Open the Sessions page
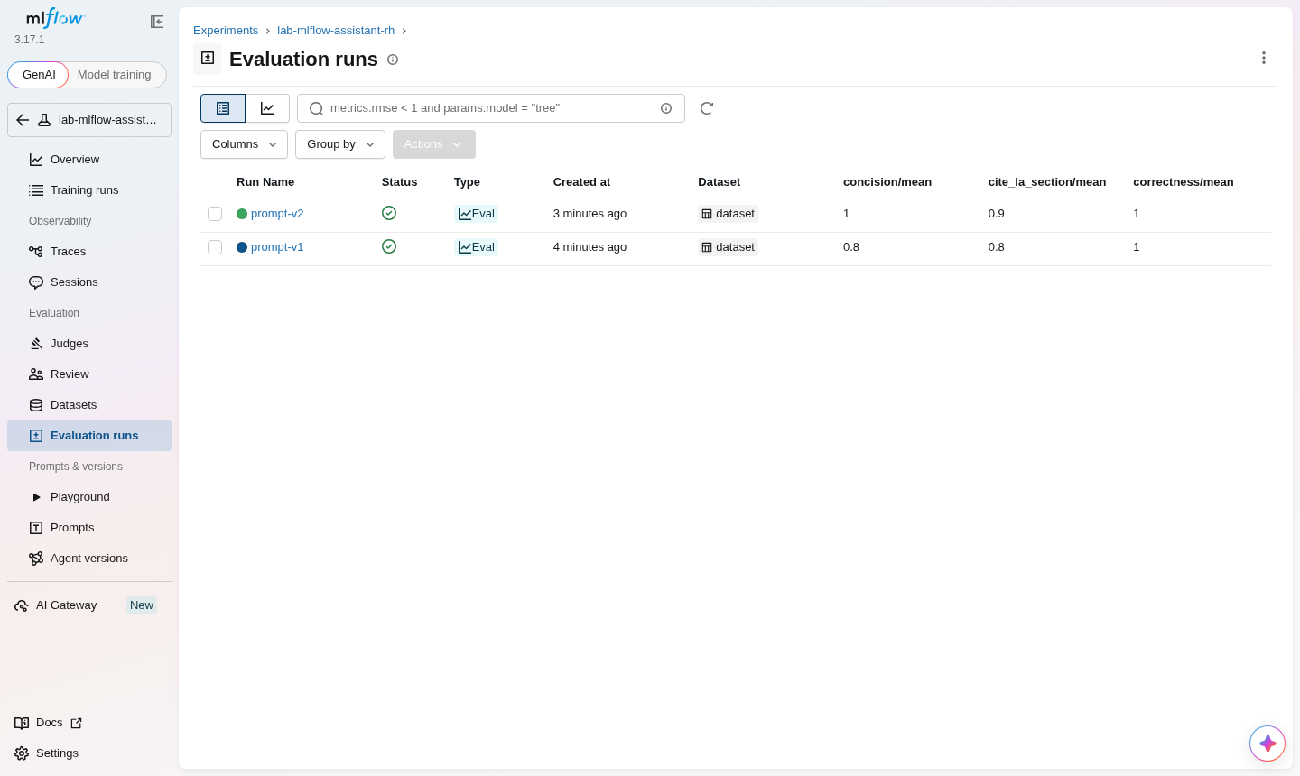 pyautogui.click(x=89, y=282)
